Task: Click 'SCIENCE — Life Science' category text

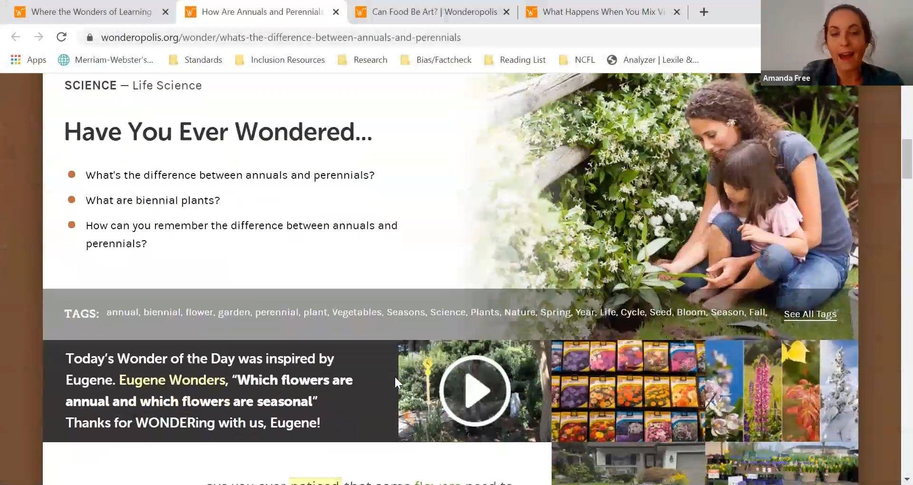Action: coord(133,86)
